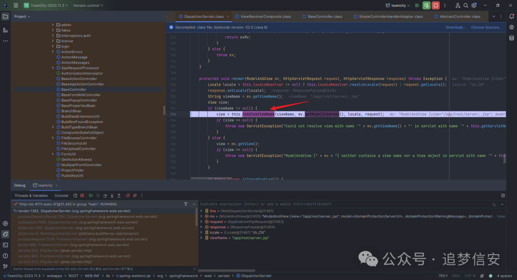This screenshot has height=280, width=517.
Task: Open Code With Me add-user icon
Action: 458,5
